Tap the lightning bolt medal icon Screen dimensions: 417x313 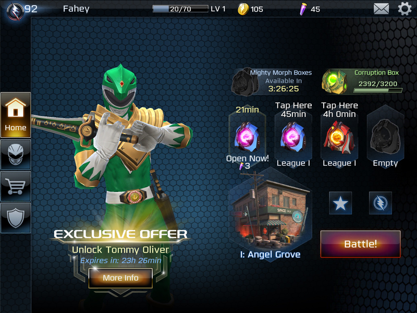point(381,203)
